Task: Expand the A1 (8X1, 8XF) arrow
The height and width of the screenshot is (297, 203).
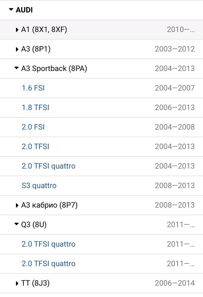Action: click(x=17, y=30)
